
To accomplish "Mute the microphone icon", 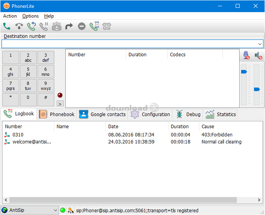I will click(246, 55).
